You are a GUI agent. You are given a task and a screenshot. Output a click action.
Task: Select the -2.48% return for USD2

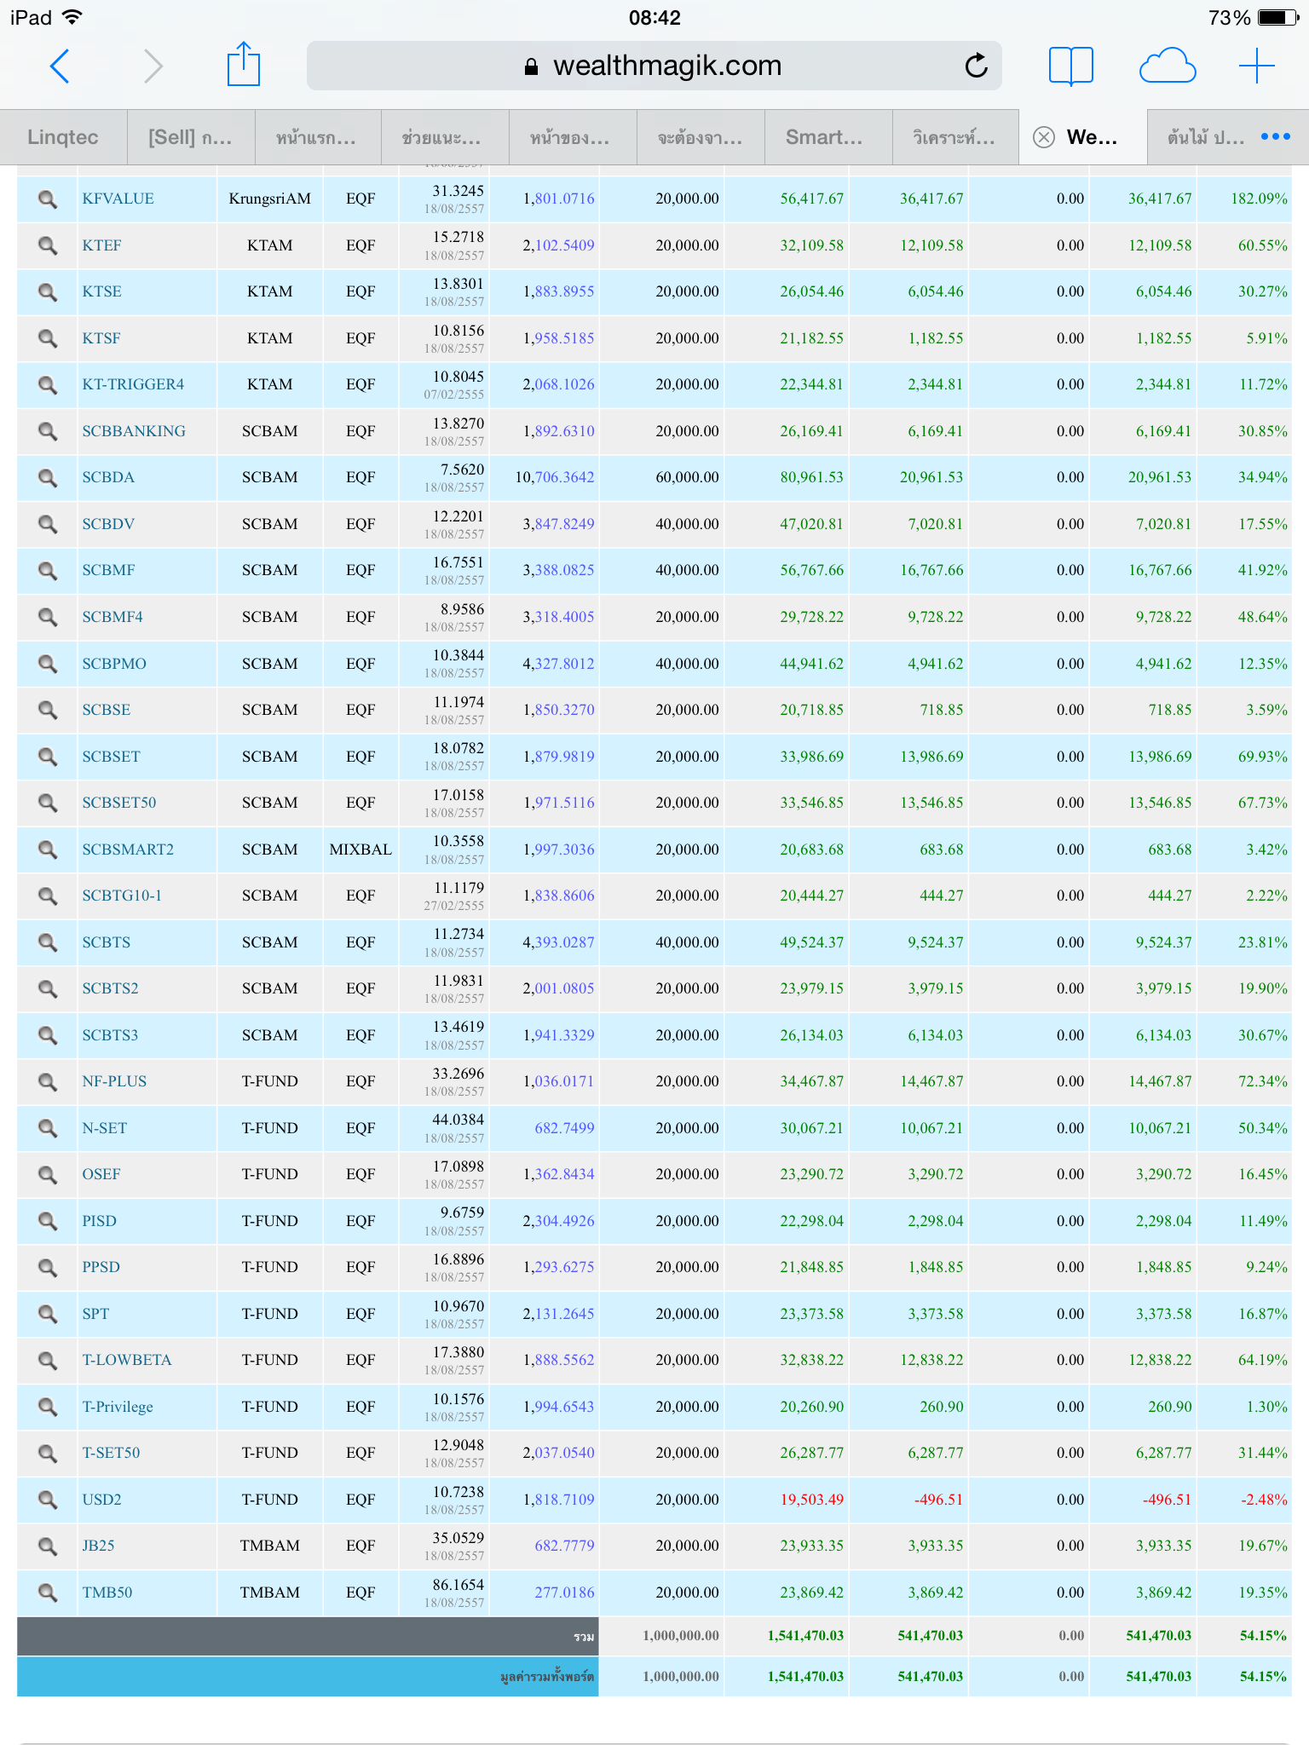pos(1264,1500)
